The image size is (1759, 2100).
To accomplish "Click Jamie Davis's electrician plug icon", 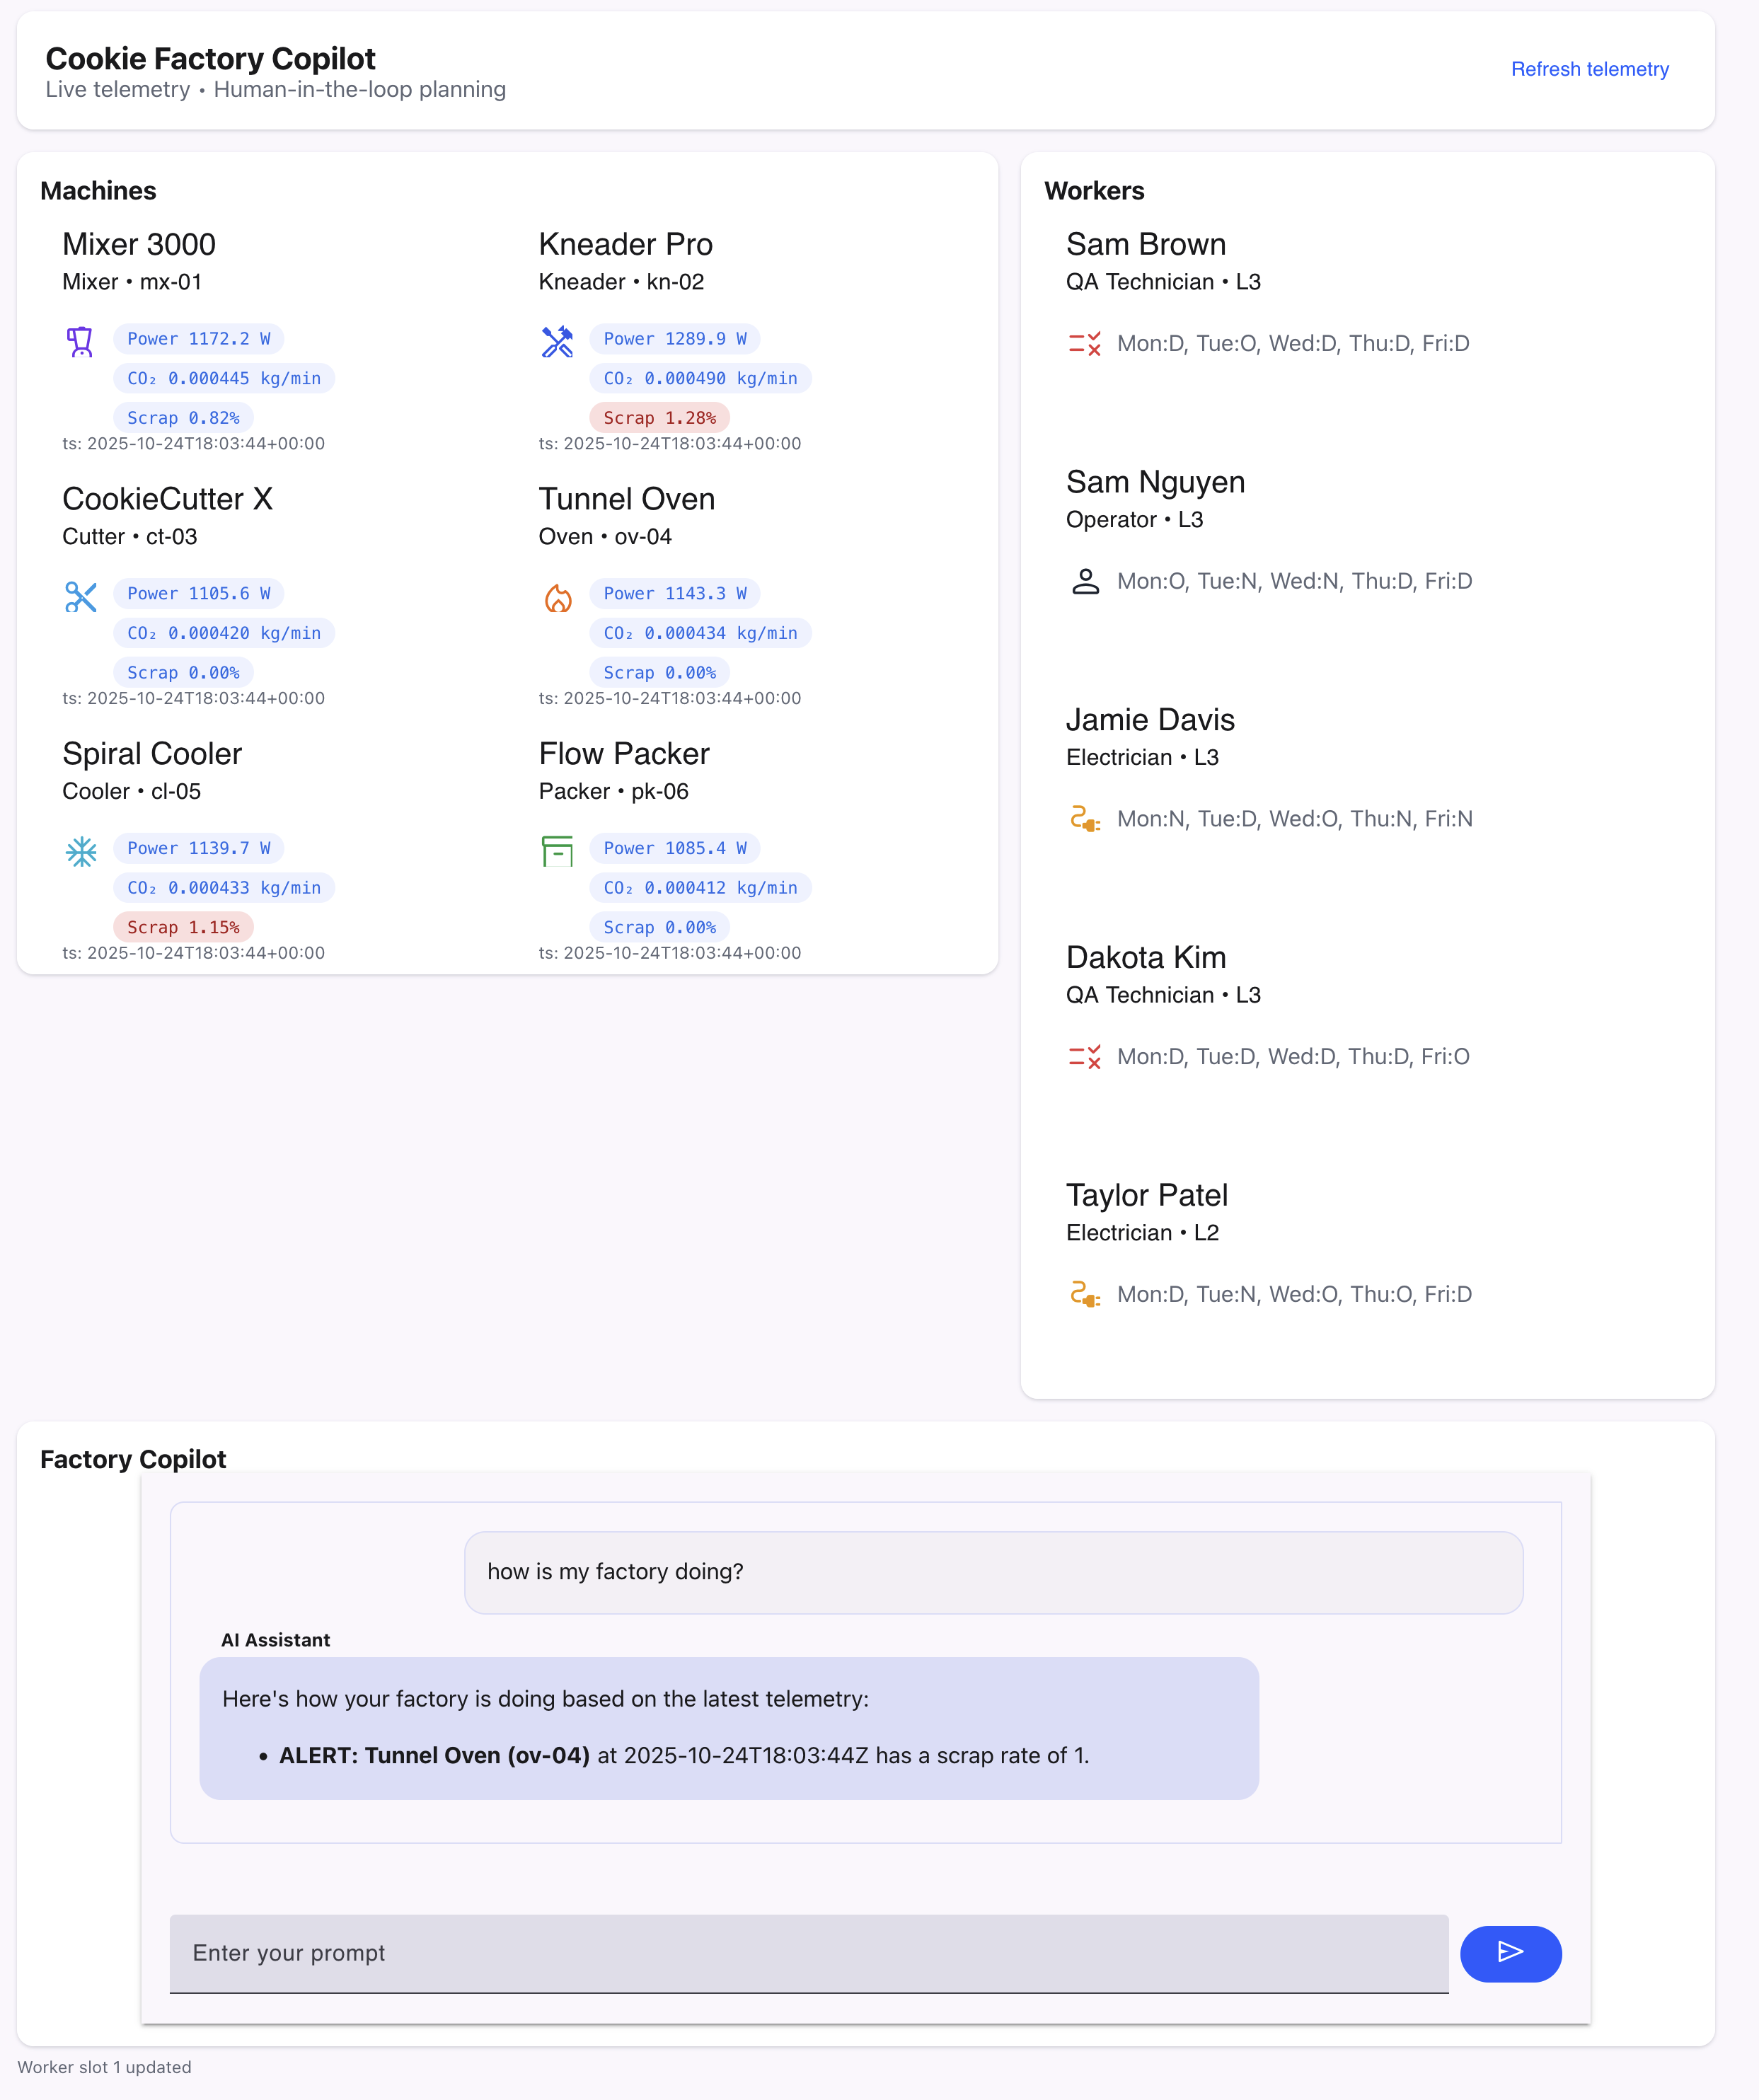I will 1085,819.
